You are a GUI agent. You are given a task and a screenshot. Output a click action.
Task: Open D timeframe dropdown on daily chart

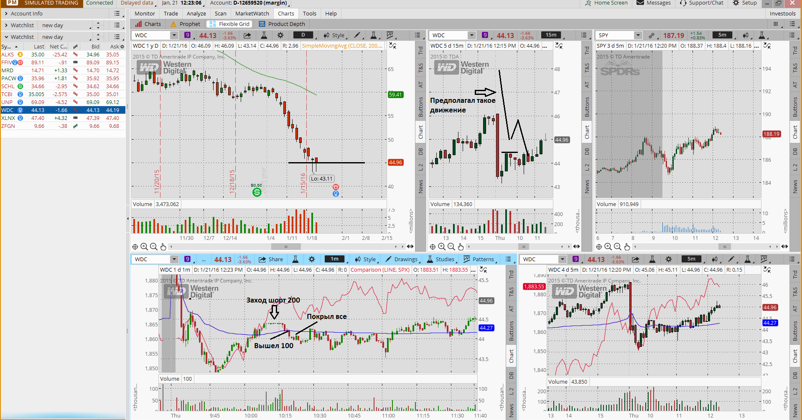coord(303,35)
